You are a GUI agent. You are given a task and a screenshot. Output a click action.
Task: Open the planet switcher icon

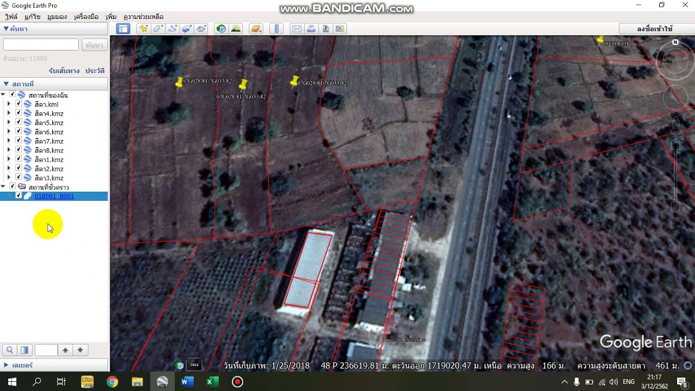coord(256,29)
